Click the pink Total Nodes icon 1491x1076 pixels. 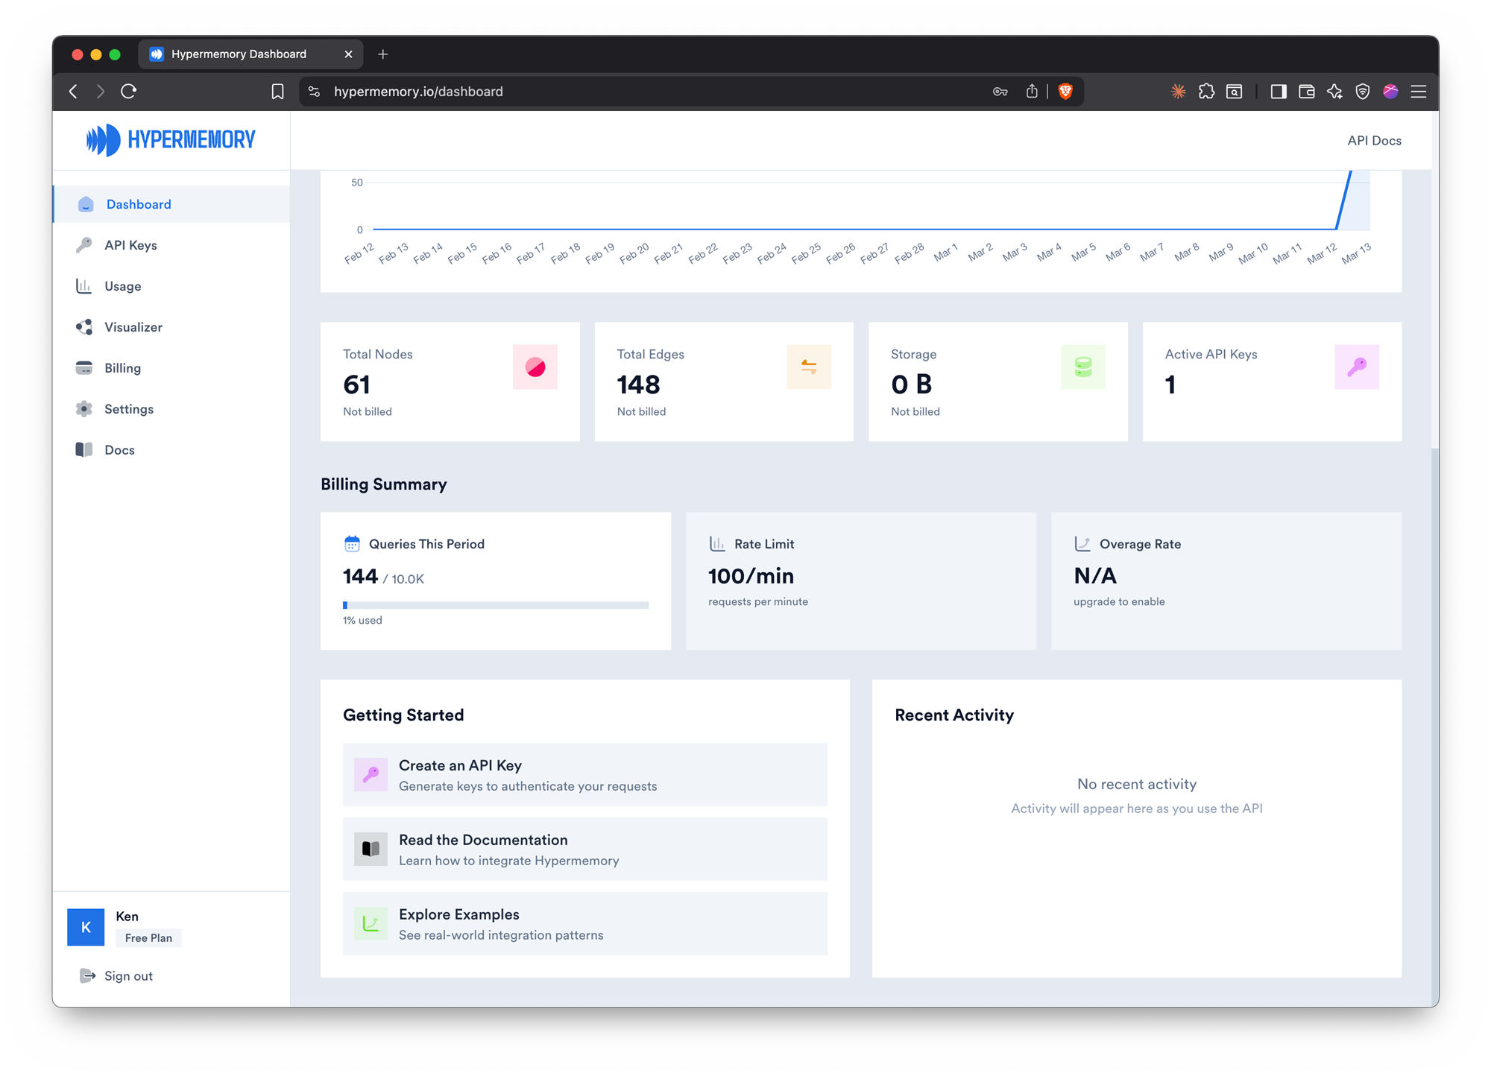[535, 367]
